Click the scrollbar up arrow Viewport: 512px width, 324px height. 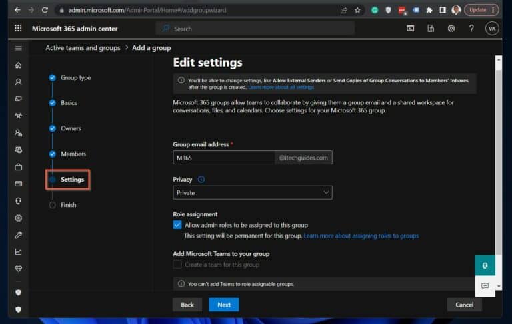[x=498, y=59]
